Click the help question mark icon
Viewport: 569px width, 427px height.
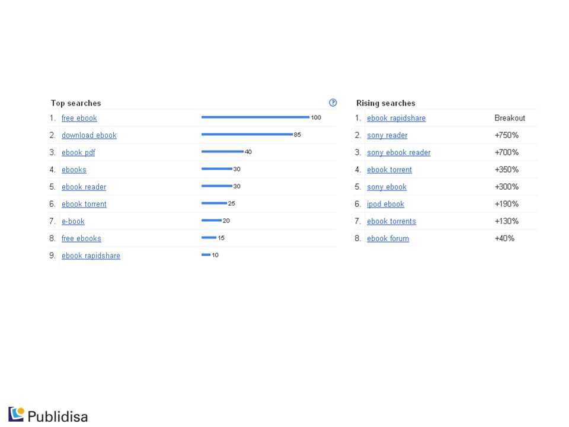(x=333, y=103)
